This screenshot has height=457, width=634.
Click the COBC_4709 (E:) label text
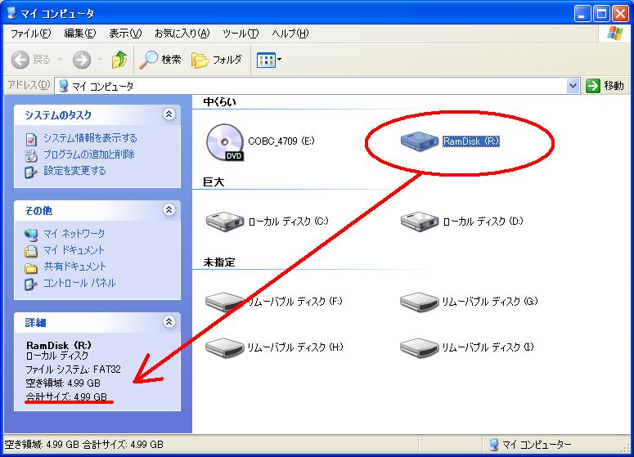pyautogui.click(x=281, y=141)
